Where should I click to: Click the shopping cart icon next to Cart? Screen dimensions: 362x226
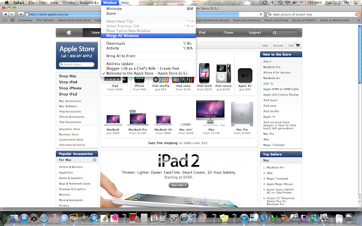tap(298, 45)
